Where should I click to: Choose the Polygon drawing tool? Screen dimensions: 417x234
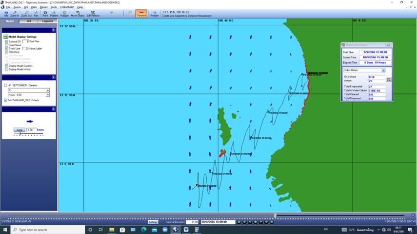tap(64, 13)
